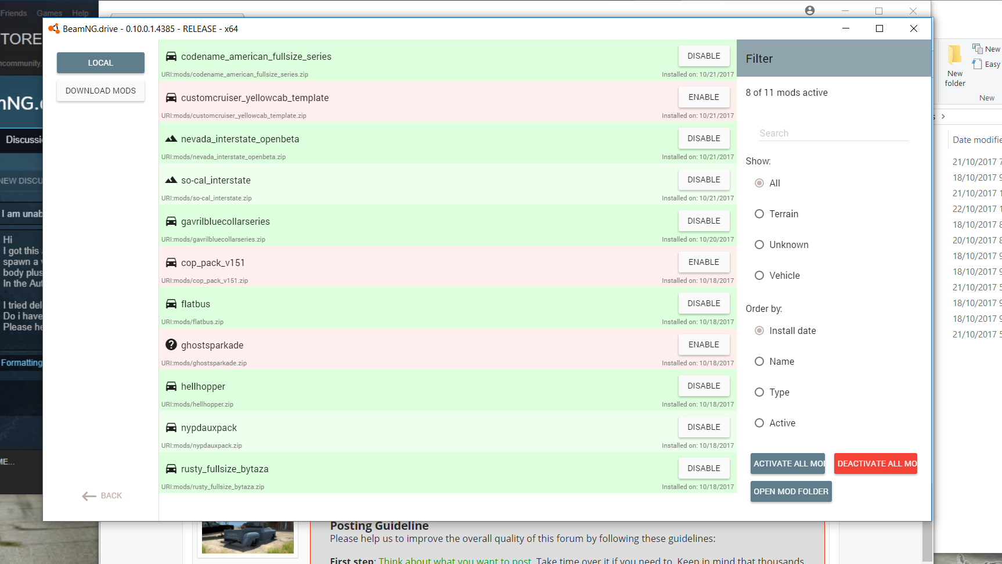Click Date modified column header in File Explorer

coord(977,139)
